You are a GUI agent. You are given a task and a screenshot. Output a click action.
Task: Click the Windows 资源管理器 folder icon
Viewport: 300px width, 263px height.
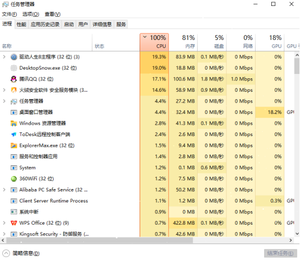(x=14, y=123)
